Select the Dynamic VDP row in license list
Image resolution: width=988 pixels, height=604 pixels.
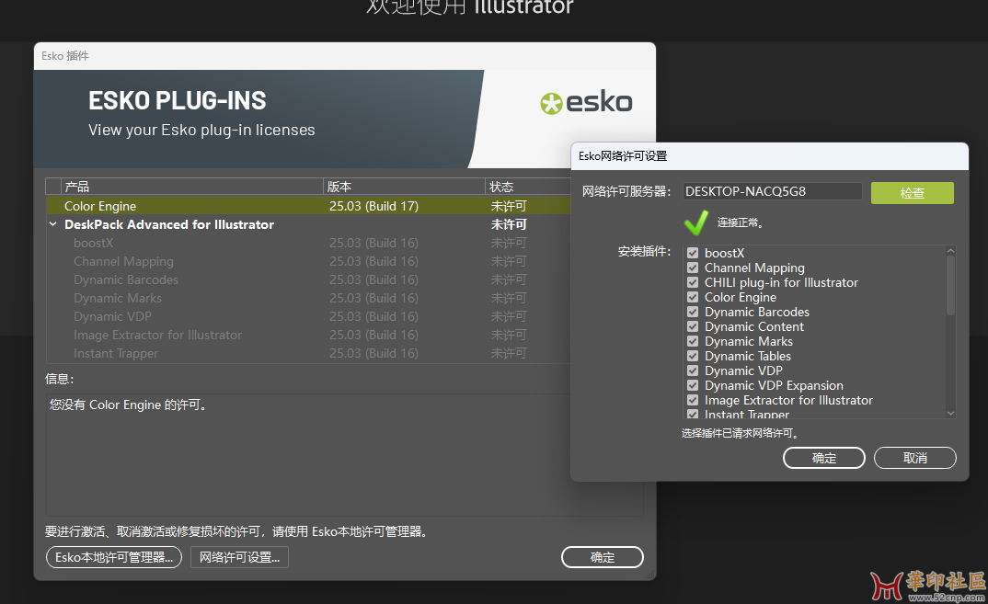308,316
